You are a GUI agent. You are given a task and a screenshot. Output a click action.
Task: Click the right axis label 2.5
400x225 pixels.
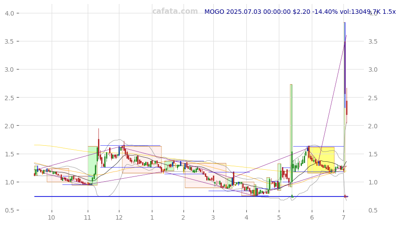[x=373, y=98]
